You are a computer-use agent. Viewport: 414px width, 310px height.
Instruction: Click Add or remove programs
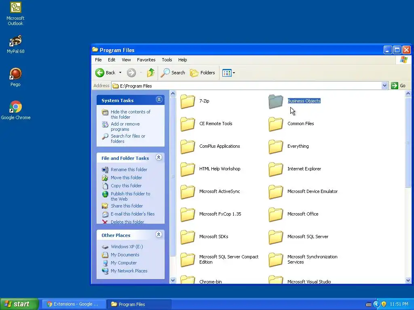[x=121, y=126]
